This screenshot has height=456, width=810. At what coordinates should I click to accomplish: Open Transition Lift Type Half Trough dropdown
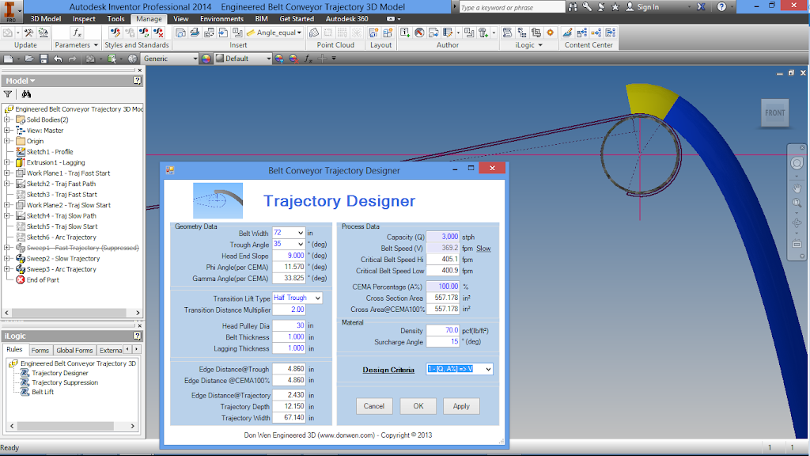[x=318, y=298]
